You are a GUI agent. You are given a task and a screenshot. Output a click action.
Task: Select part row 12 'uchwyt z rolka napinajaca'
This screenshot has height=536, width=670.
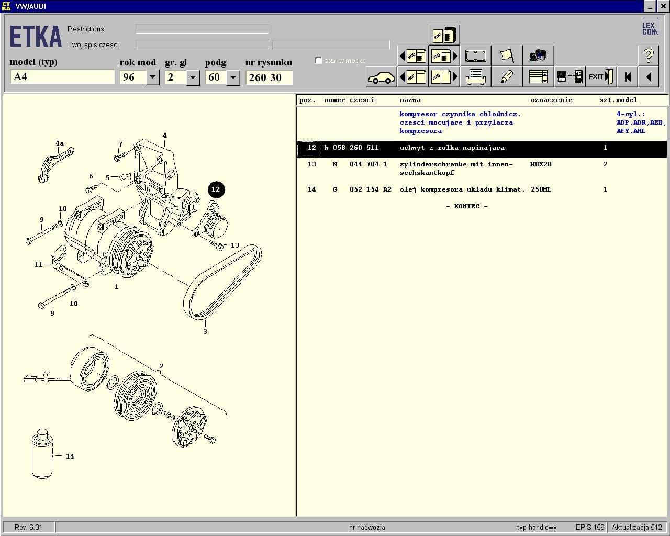482,149
